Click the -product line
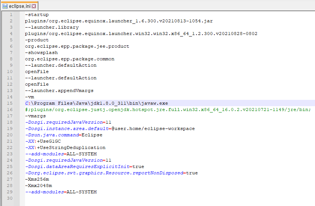This screenshot has width=315, height=206. click(x=37, y=40)
